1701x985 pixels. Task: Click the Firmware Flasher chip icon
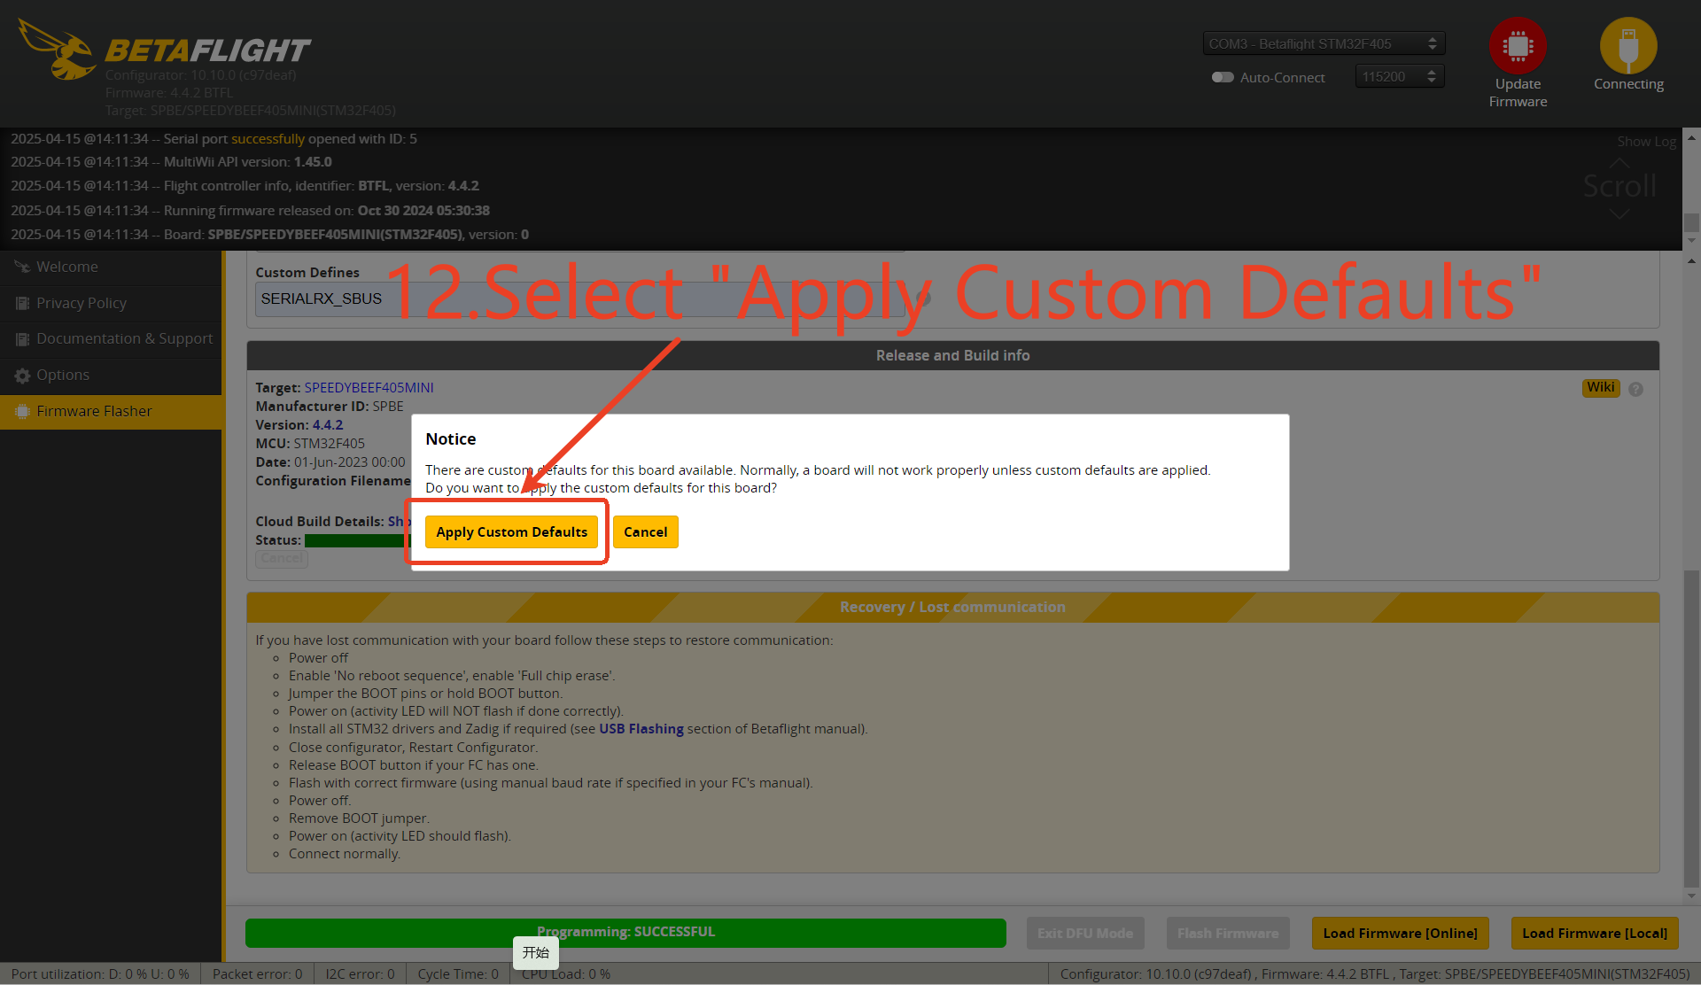pos(22,411)
